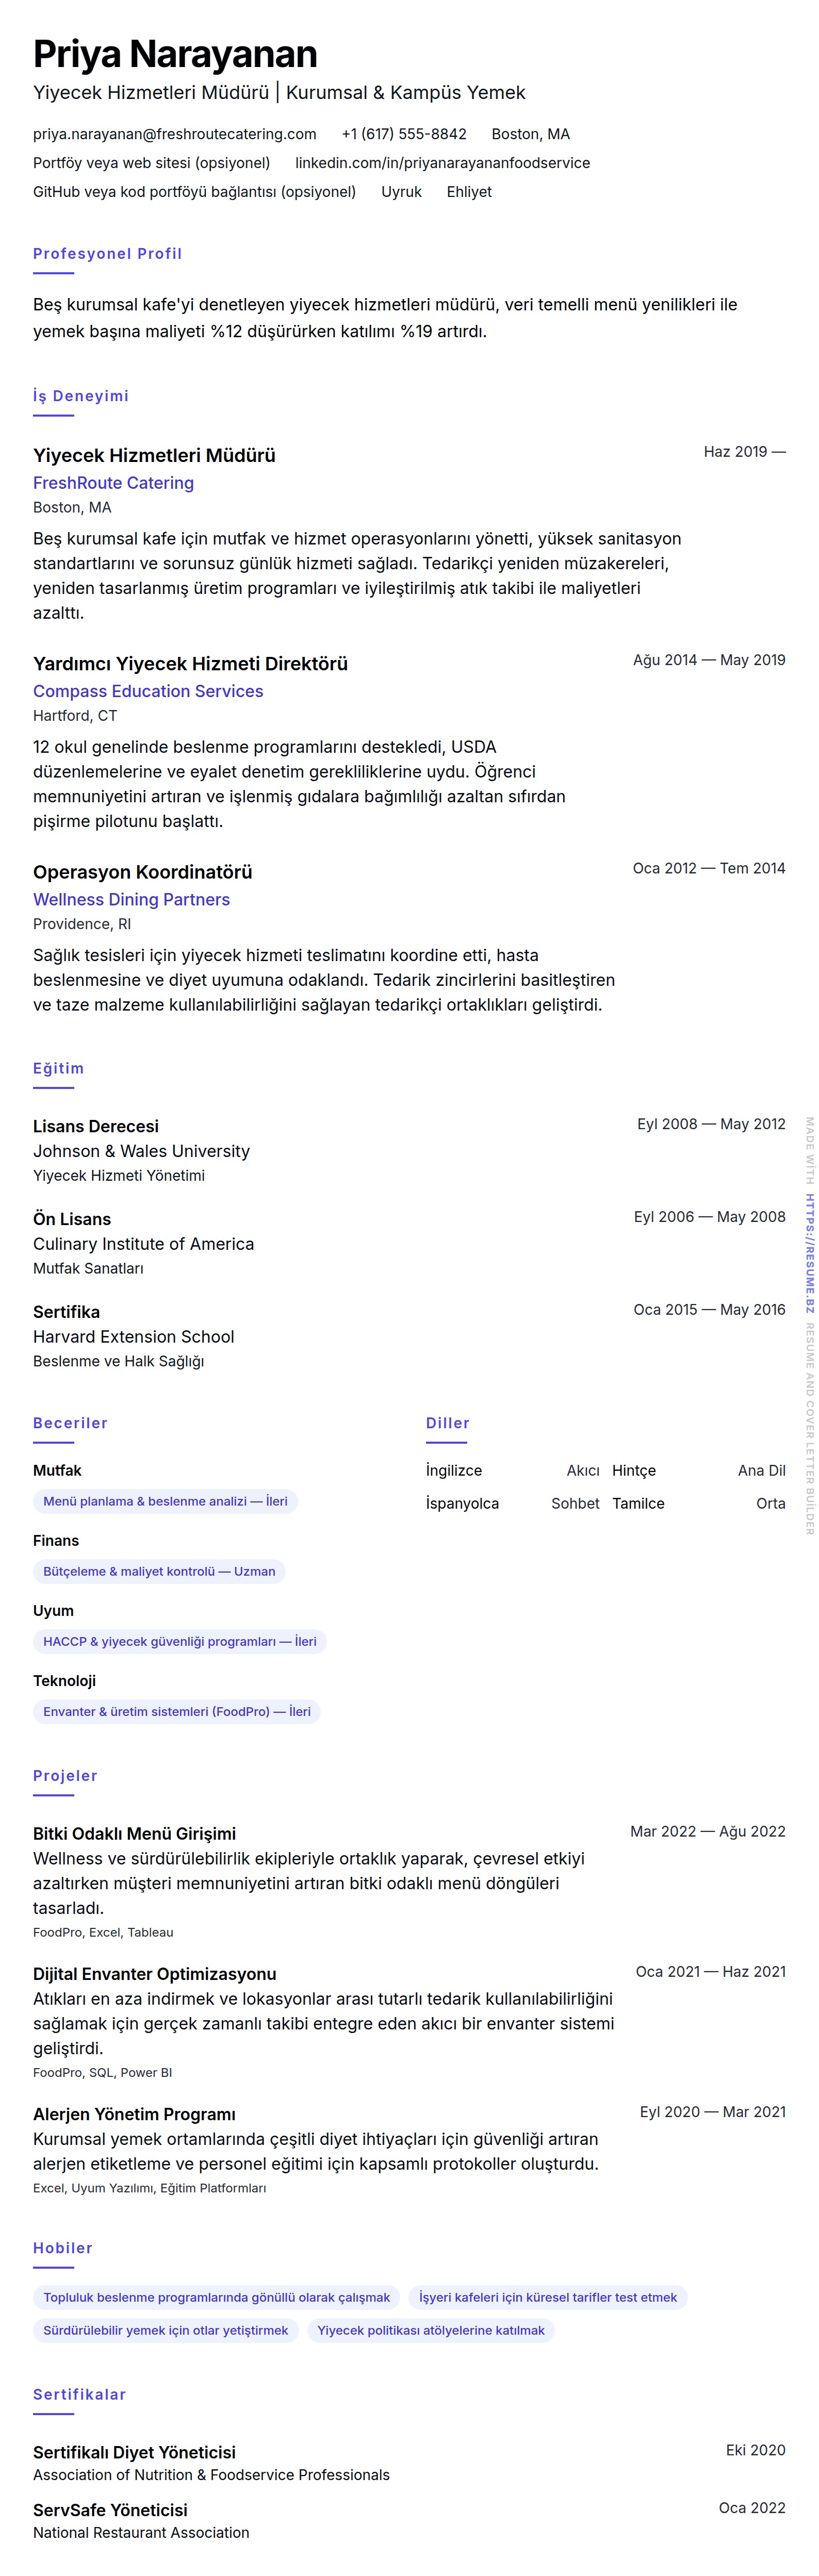Viewport: 819px width, 2576px height.
Task: Click the Sürdürülebilir yemek için otlar tag
Action: pos(165,2330)
